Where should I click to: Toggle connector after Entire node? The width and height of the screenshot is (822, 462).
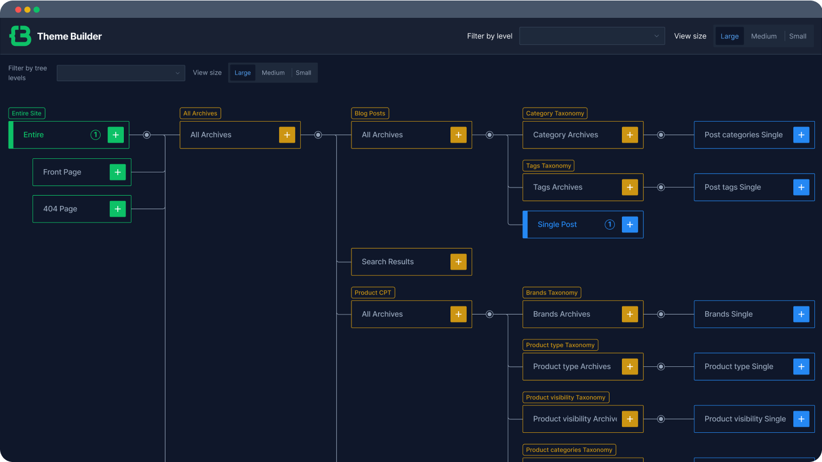[x=147, y=135]
